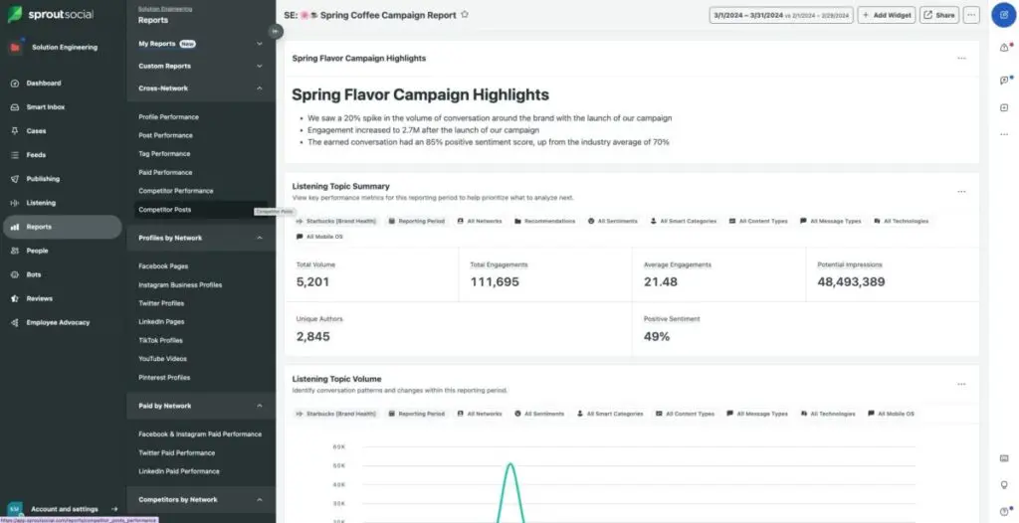
Task: Star the Spring Coffee Campaign Report
Action: click(465, 15)
